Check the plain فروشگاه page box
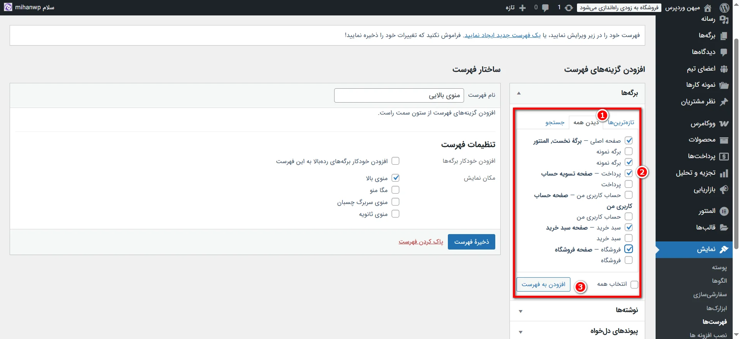The image size is (740, 339). pyautogui.click(x=629, y=260)
